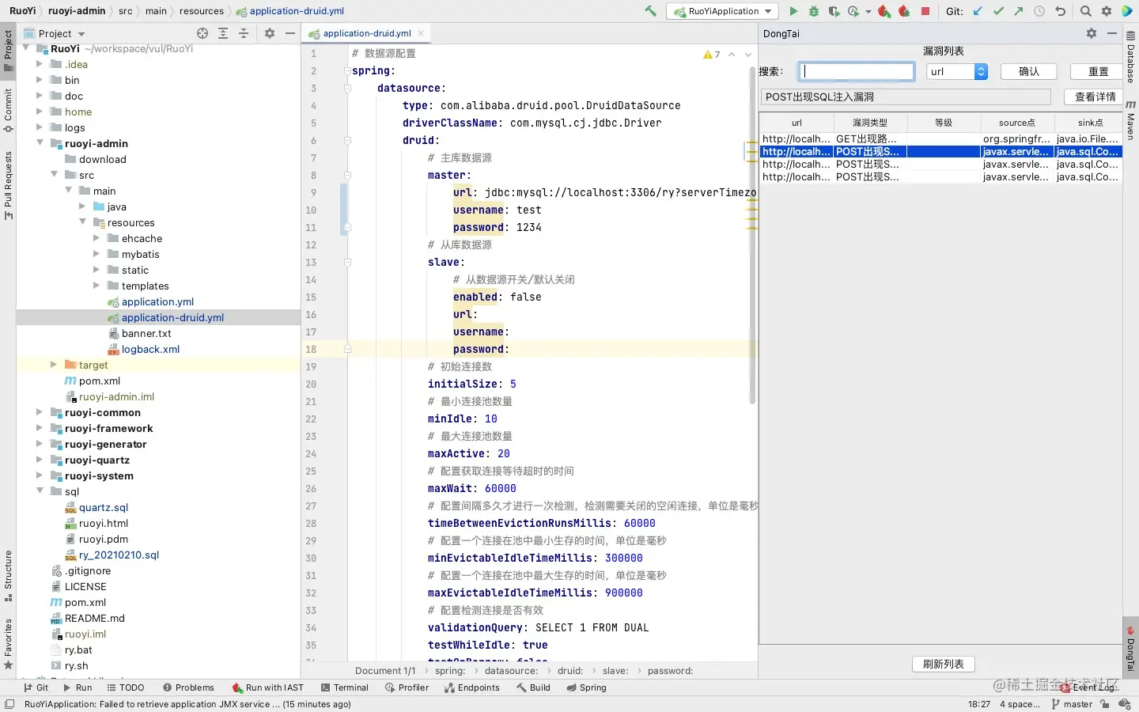Expand the target folder
This screenshot has height=712, width=1139.
(x=54, y=365)
